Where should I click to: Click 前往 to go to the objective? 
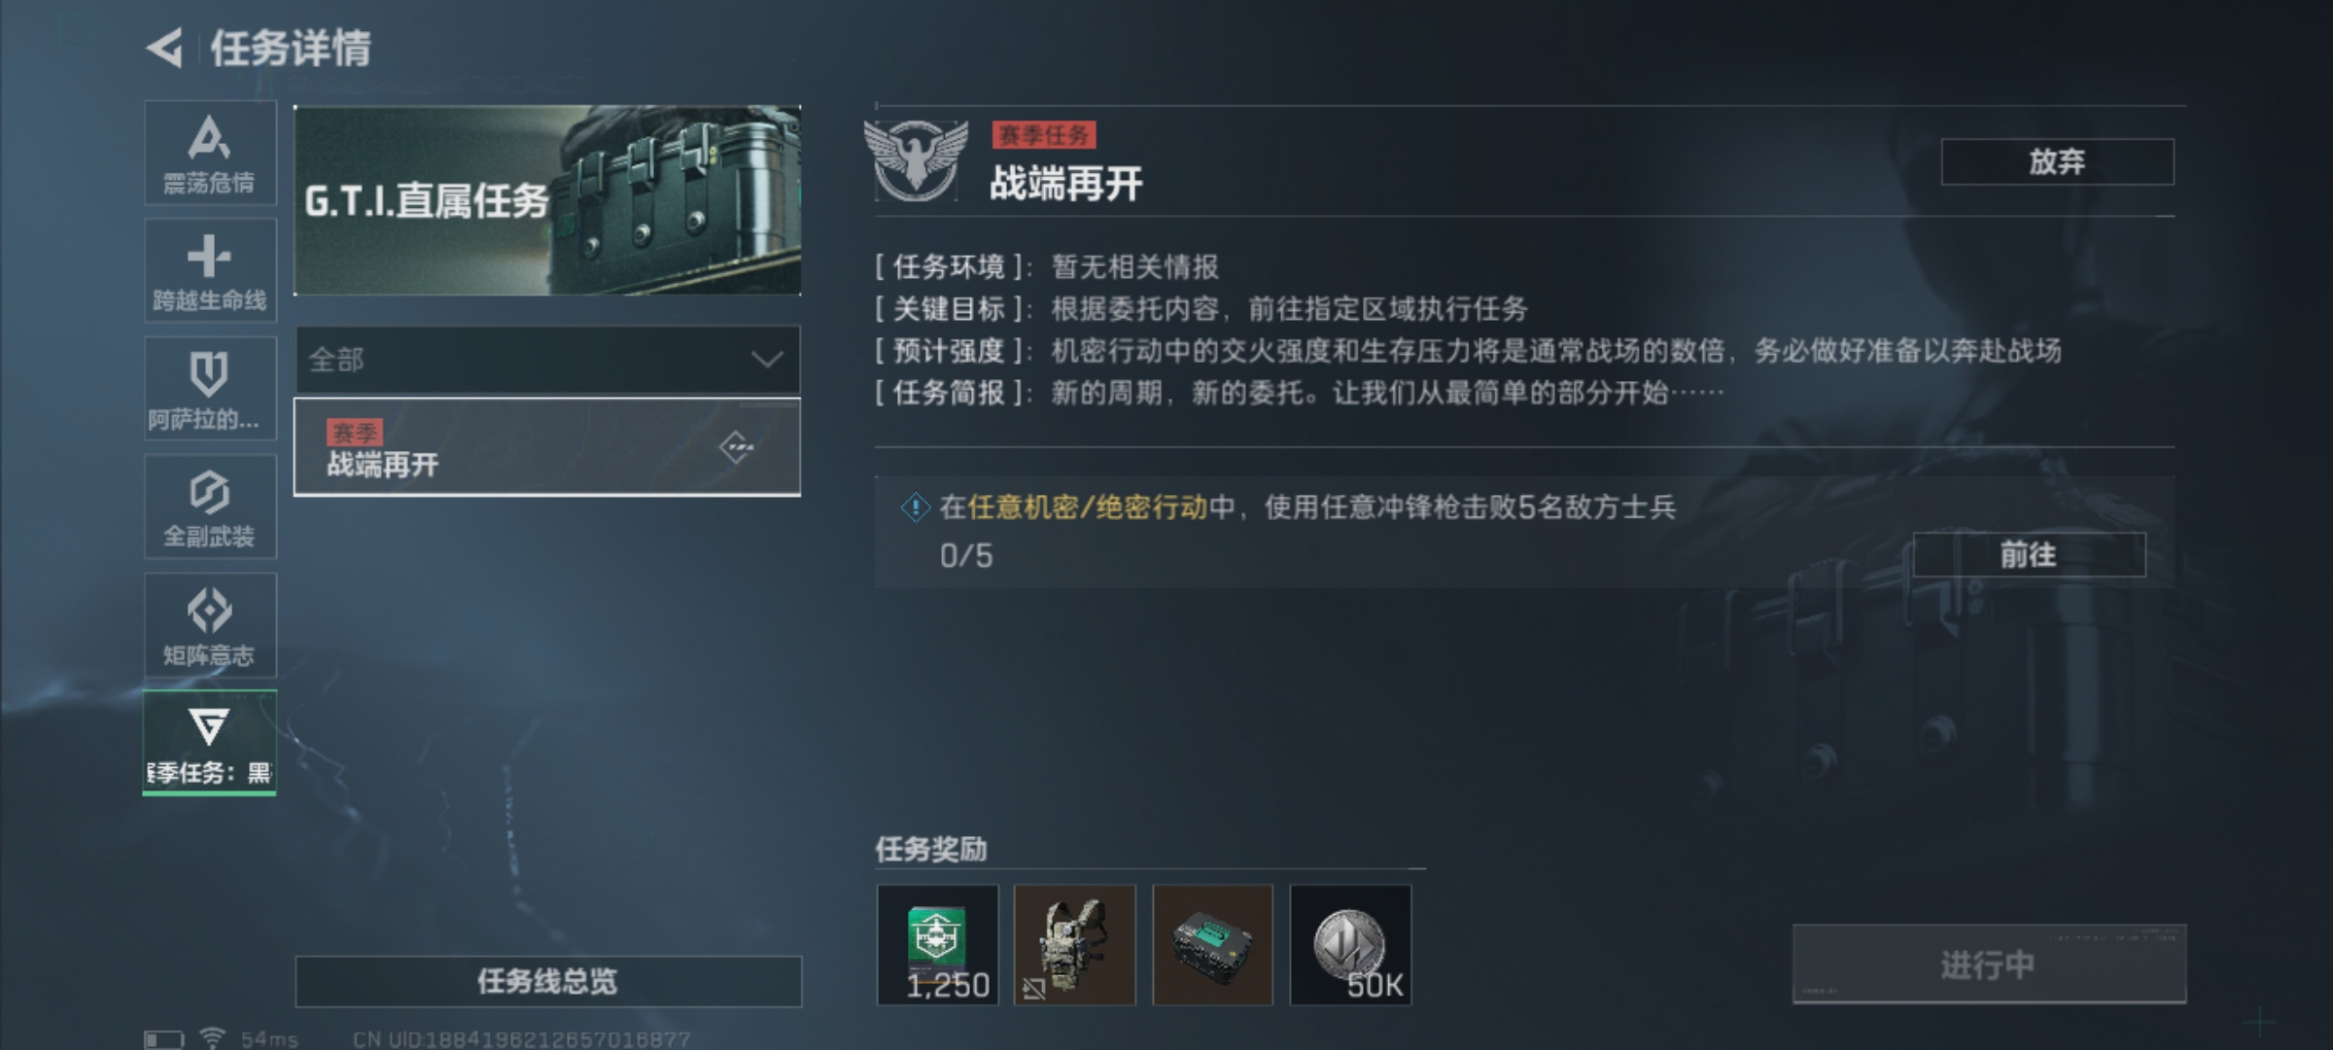tap(2029, 555)
